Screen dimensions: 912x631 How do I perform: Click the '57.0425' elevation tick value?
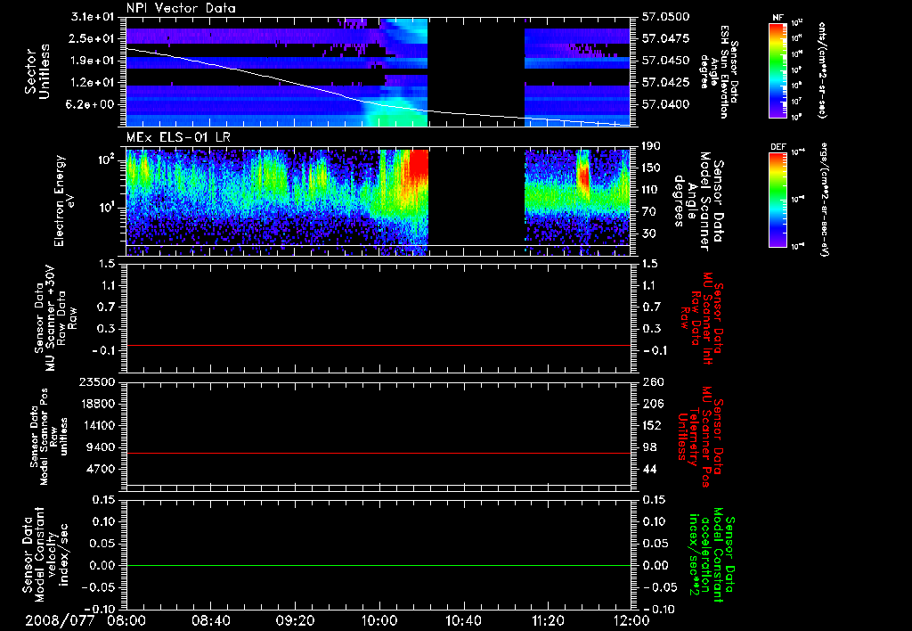(666, 82)
